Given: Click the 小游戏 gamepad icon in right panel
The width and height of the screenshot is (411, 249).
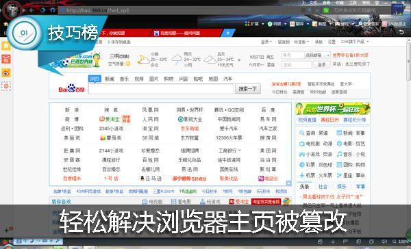Looking at the screenshot, I should click(301, 155).
